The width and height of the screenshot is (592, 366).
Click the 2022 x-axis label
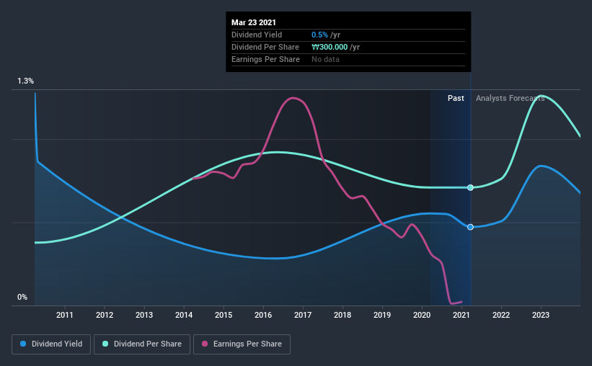(x=501, y=315)
